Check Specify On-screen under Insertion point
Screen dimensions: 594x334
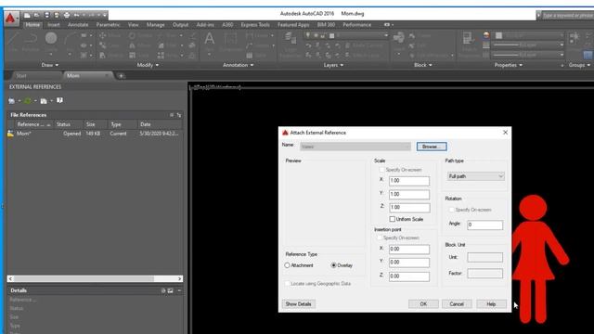tap(380, 238)
